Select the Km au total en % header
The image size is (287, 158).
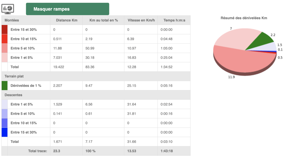coord(103,20)
